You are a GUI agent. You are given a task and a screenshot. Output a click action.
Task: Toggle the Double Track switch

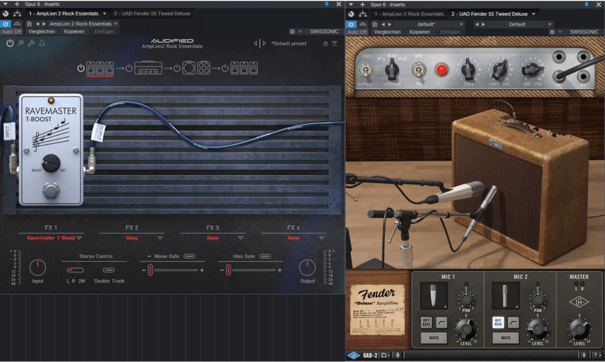109,270
